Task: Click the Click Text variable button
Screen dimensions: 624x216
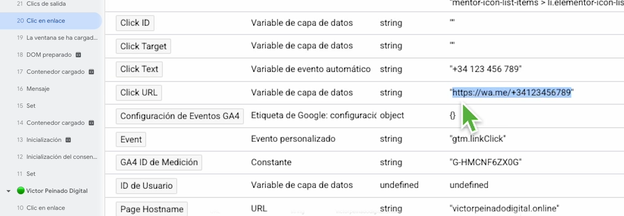Action: click(139, 69)
